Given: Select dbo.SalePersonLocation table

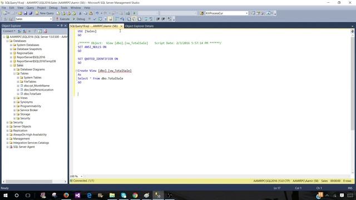Looking at the screenshot, I should (x=38, y=90).
